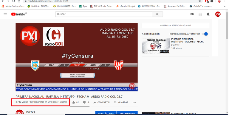The width and height of the screenshot is (229, 116).
Task: Bookmark this page with the star icon
Action: pyautogui.click(x=200, y=1)
